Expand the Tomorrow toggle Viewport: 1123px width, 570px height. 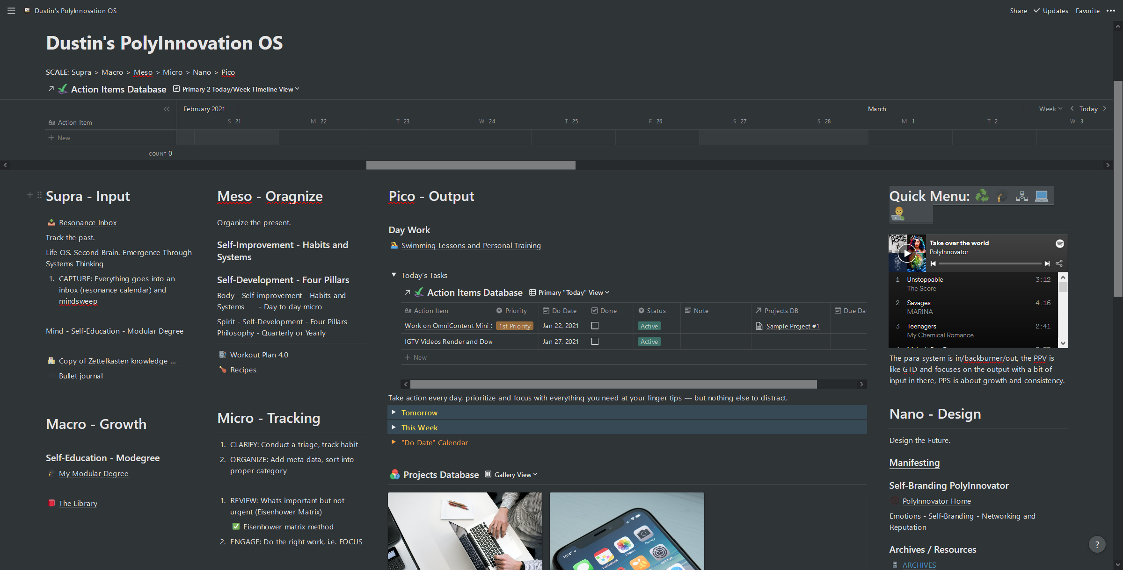coord(394,413)
